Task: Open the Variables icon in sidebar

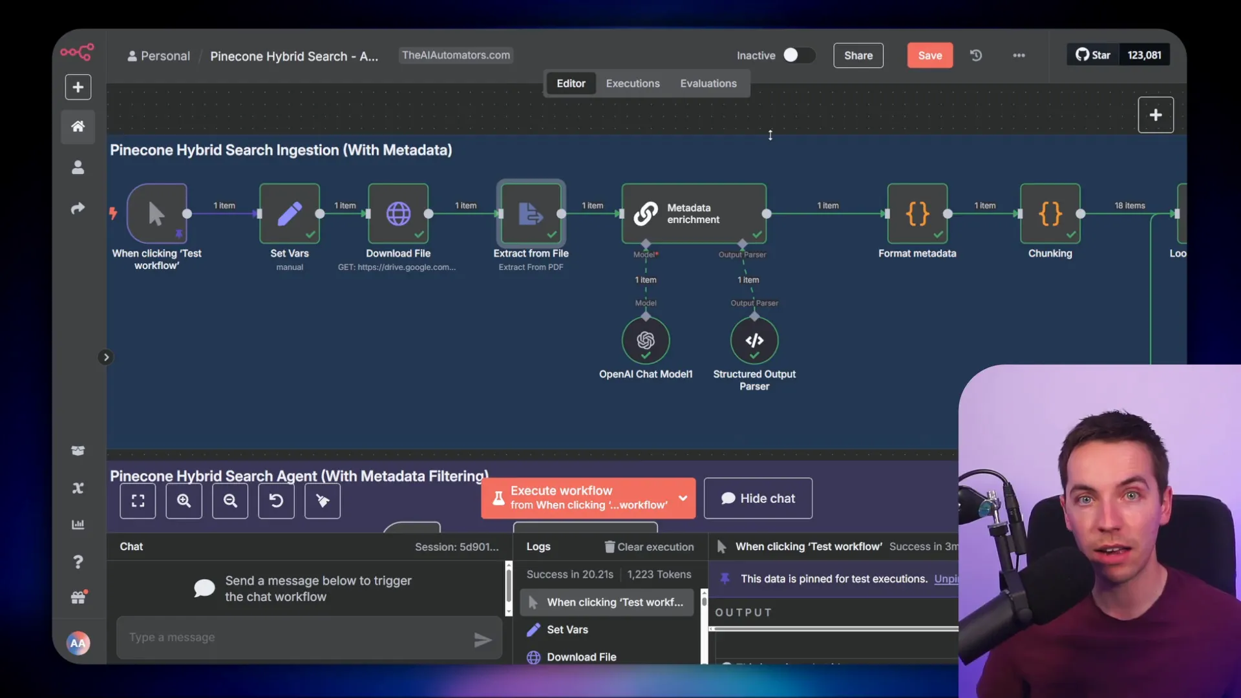Action: 78,488
